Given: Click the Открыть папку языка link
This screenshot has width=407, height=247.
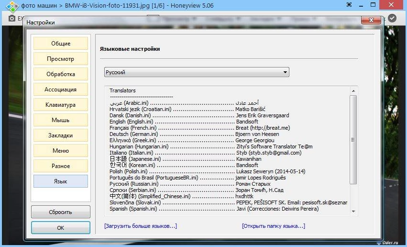Looking at the screenshot, I should [x=274, y=226].
